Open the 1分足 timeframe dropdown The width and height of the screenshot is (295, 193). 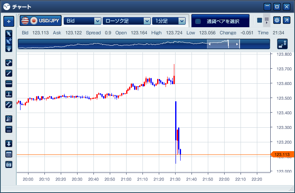(169, 21)
